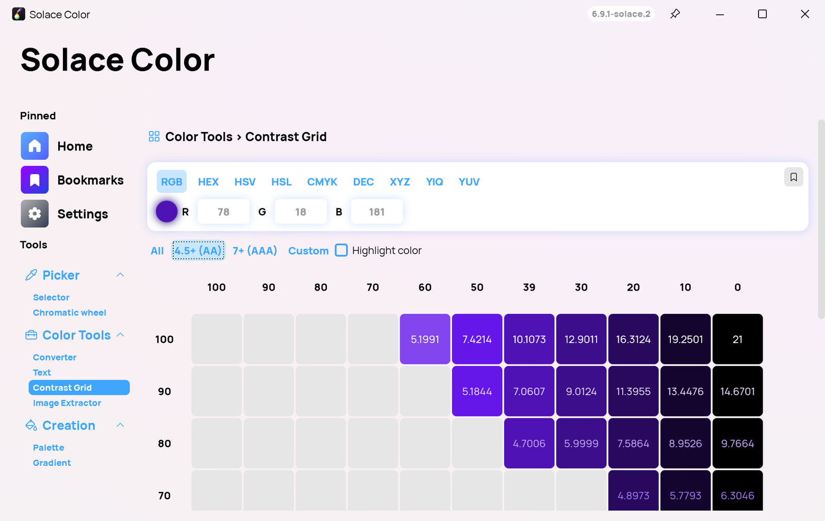Screen dimensions: 825x521
Task: Select the 4.5+ (AA) filter
Action: click(x=199, y=250)
